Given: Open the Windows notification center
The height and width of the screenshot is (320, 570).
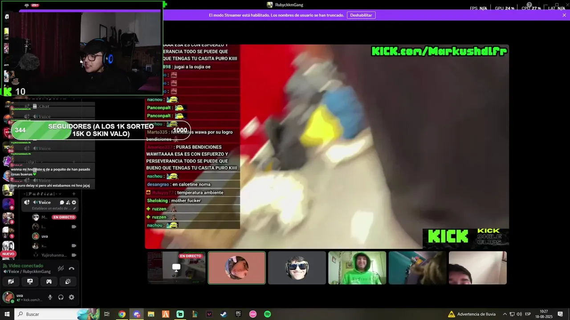Looking at the screenshot, I should coord(560,314).
